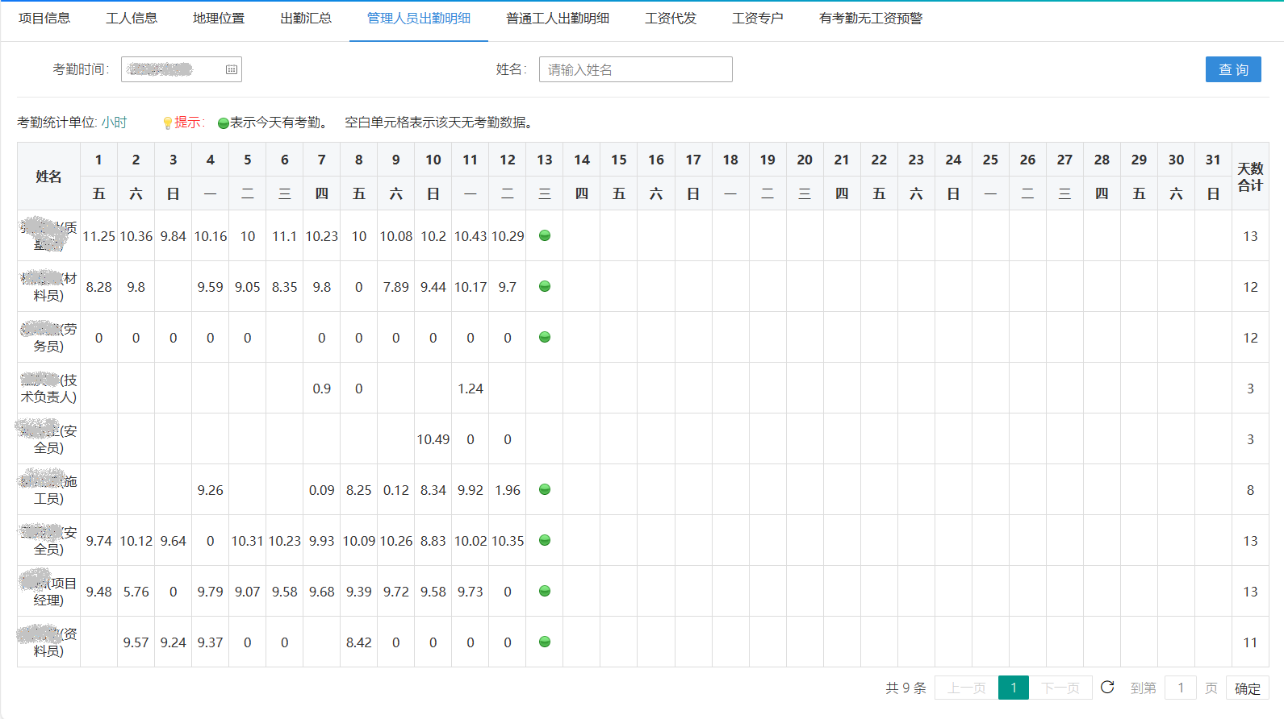
Task: Open the 项目信息 tab
Action: [x=44, y=19]
